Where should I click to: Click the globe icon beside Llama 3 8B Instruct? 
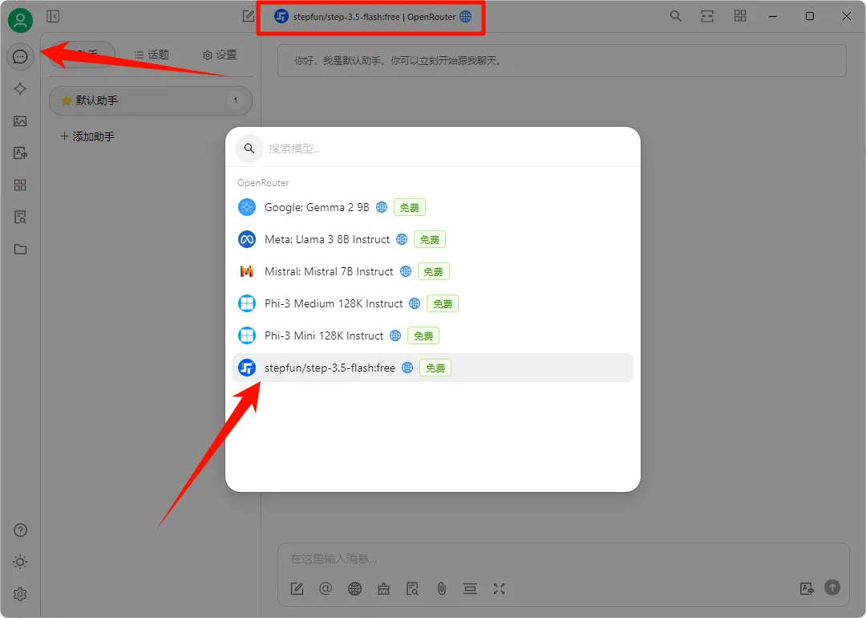[x=402, y=239]
